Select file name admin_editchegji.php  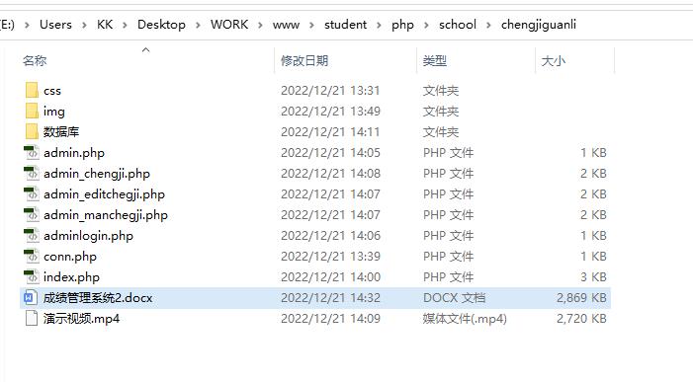pos(105,194)
